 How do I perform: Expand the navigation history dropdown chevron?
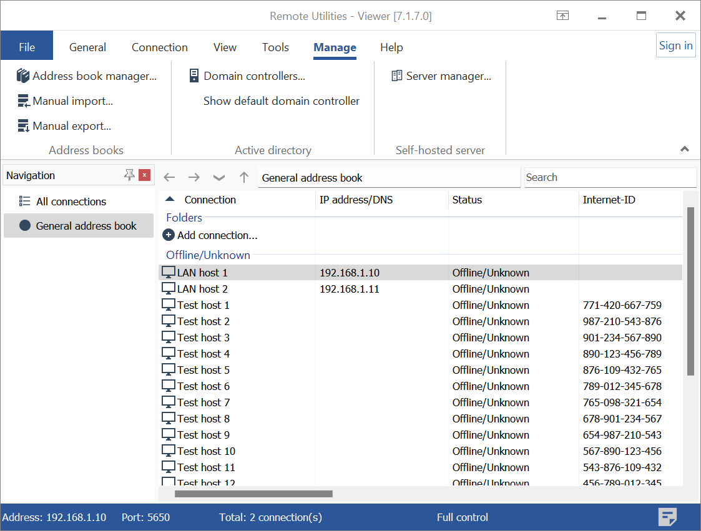click(218, 178)
